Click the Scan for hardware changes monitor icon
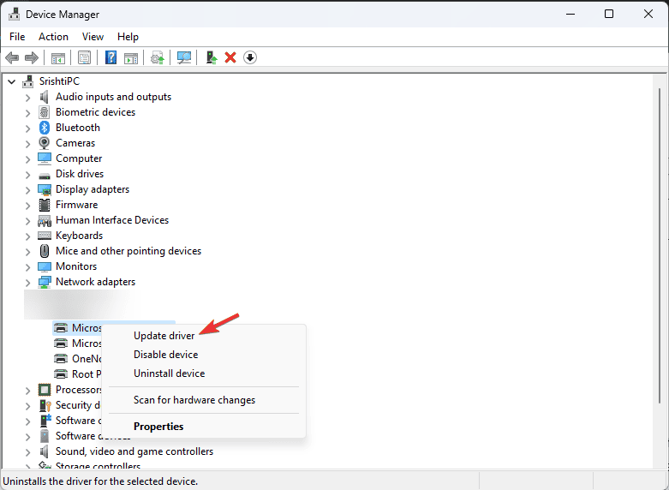The image size is (669, 490). tap(184, 57)
